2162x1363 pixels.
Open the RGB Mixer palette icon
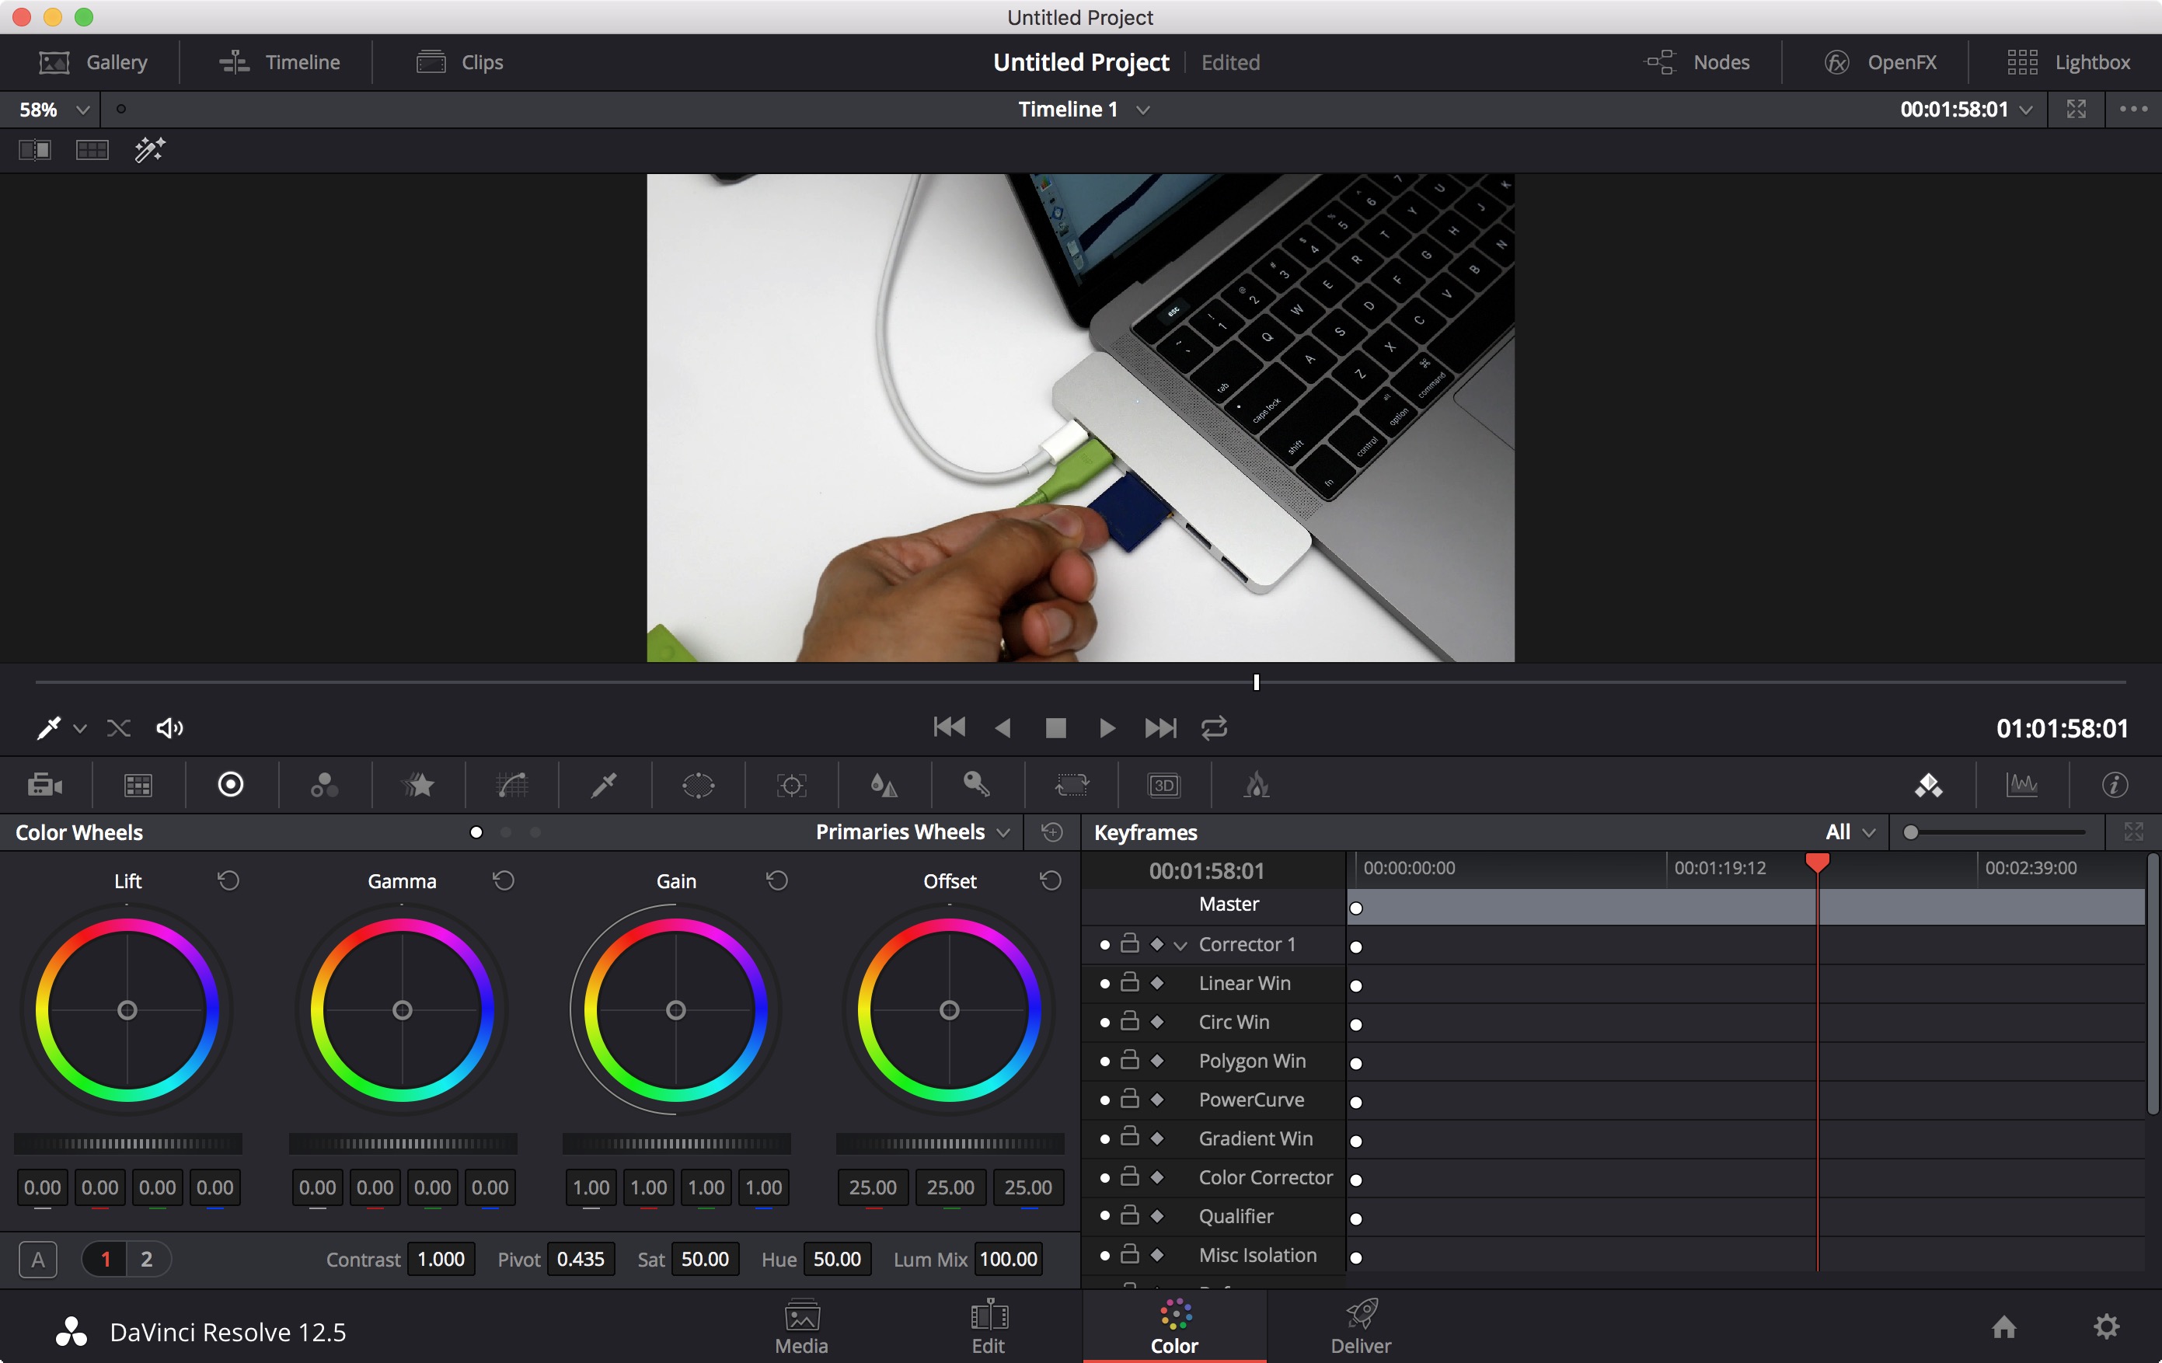click(324, 786)
